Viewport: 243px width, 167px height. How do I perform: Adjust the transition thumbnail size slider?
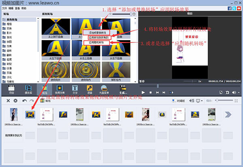tap(131, 14)
